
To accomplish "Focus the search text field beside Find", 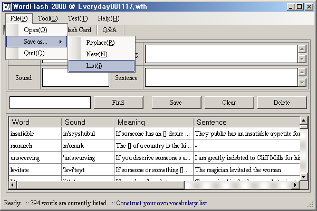I will [50, 103].
